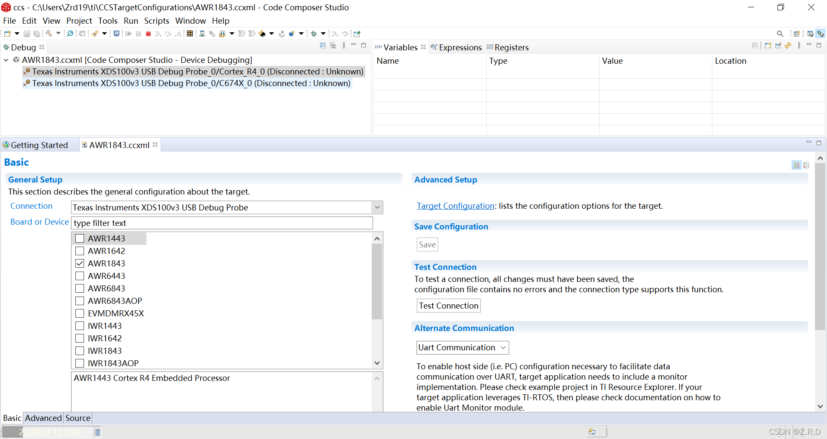This screenshot has height=439, width=827.
Task: Open the Scripts menu
Action: (x=156, y=21)
